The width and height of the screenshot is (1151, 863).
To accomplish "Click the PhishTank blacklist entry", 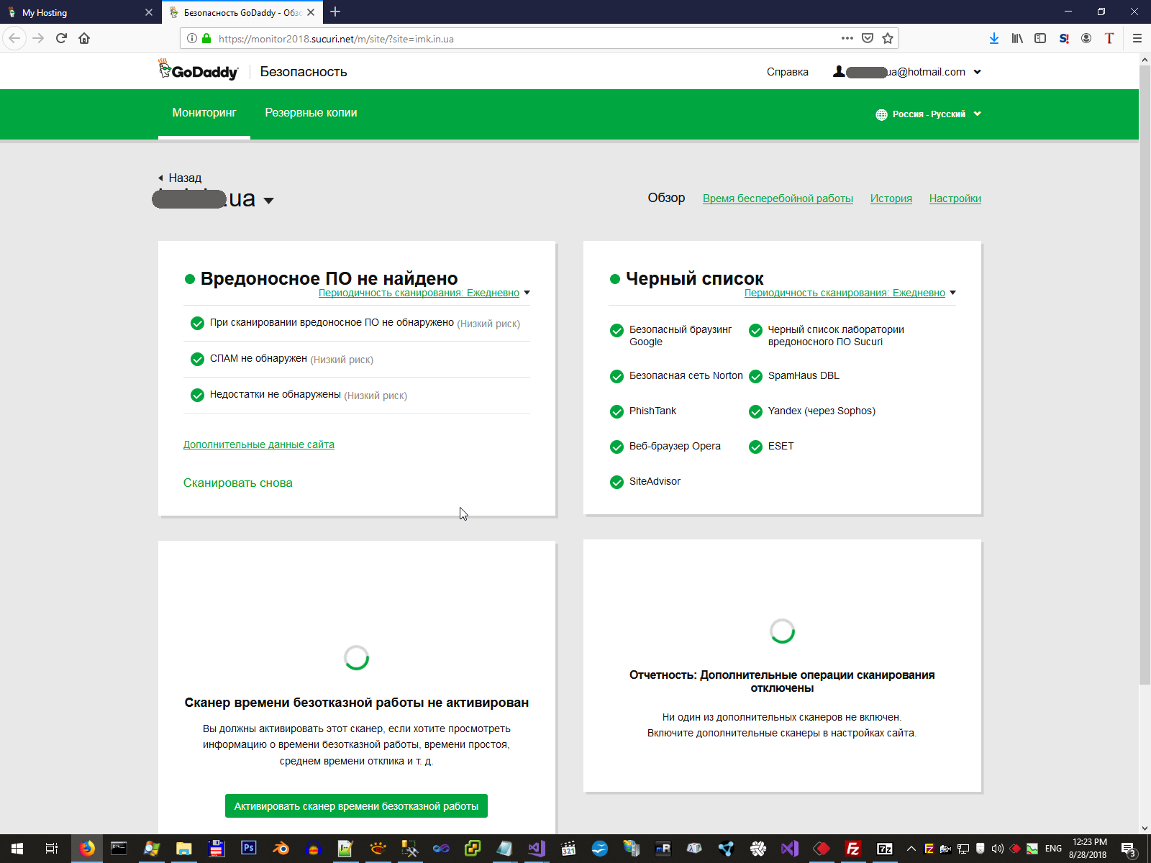I will (x=643, y=411).
